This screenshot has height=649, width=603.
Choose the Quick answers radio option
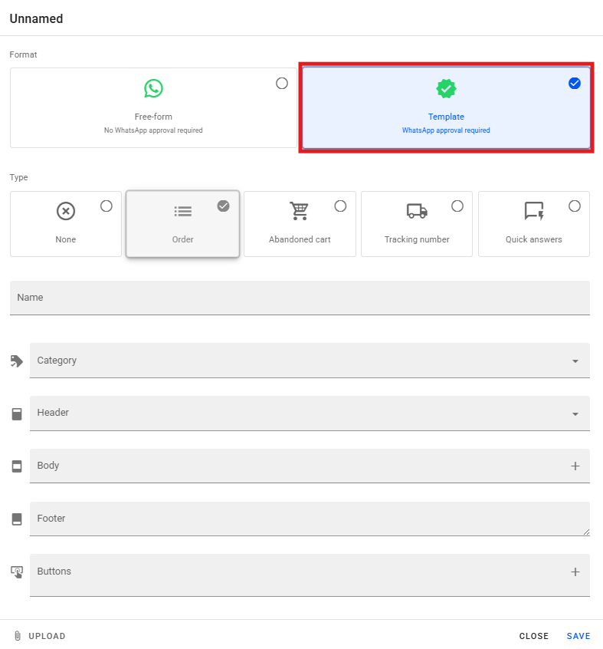pos(575,206)
